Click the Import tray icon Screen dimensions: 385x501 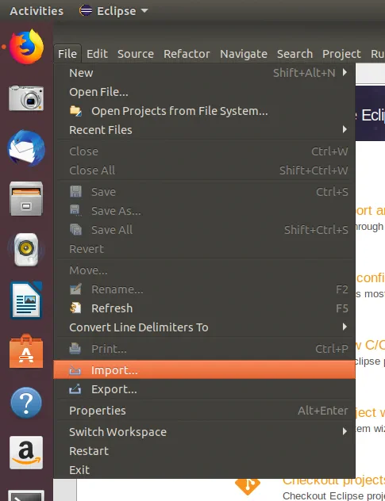pos(75,370)
